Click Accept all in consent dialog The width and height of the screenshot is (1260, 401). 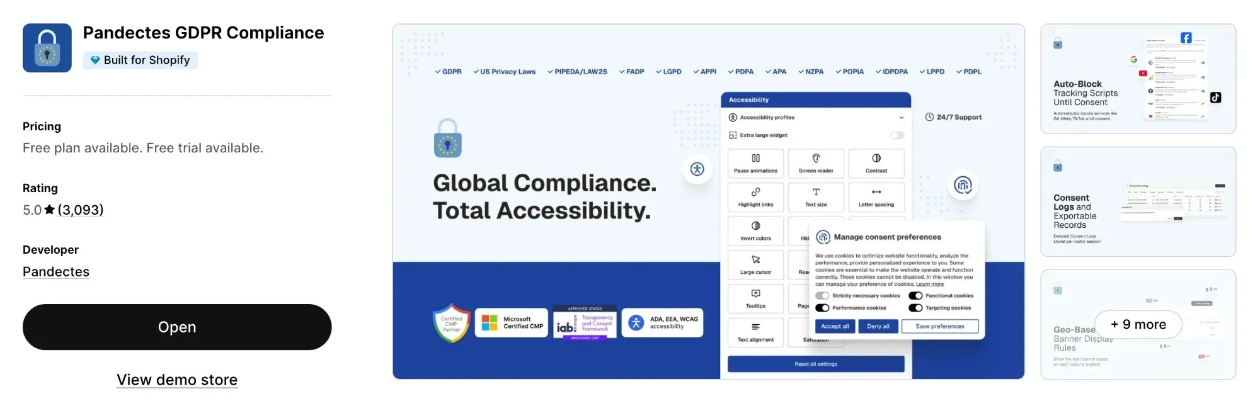click(835, 326)
